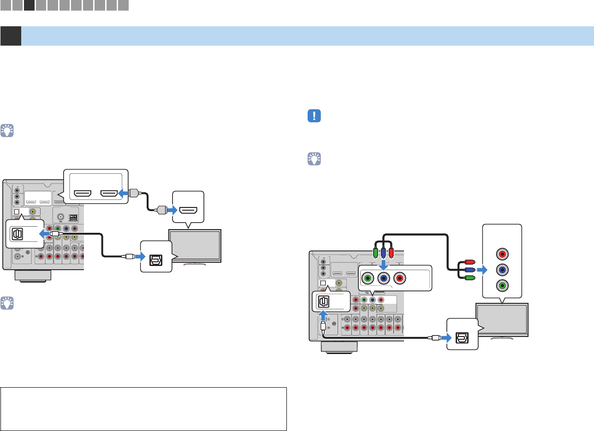
Task: Click the optical cable plug at the left receiver
Action: [55, 234]
